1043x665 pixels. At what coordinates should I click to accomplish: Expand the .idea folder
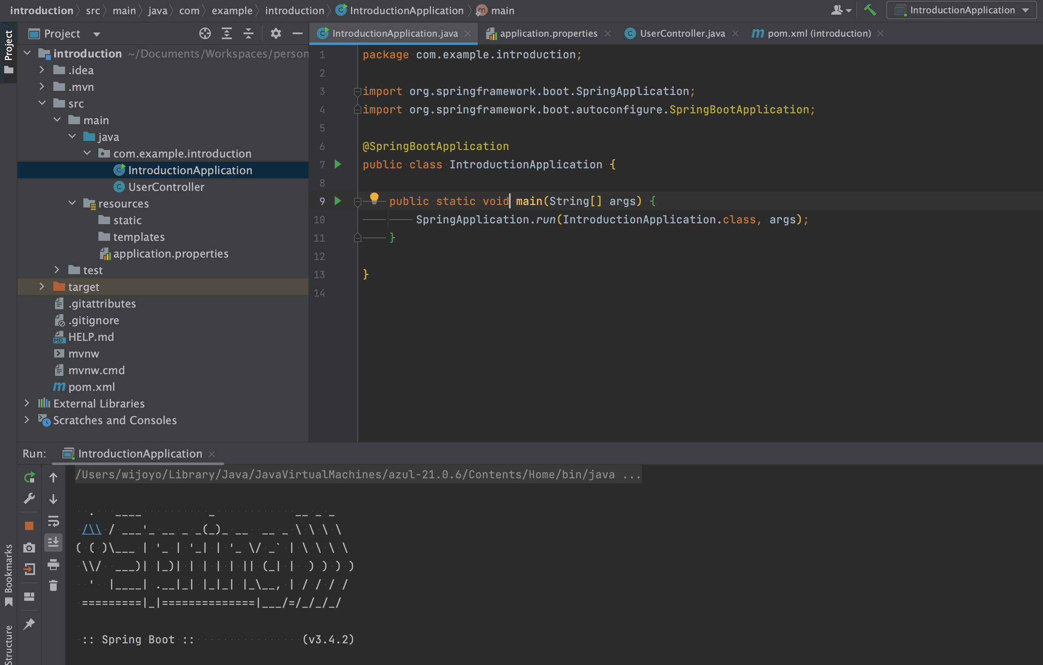(x=42, y=70)
